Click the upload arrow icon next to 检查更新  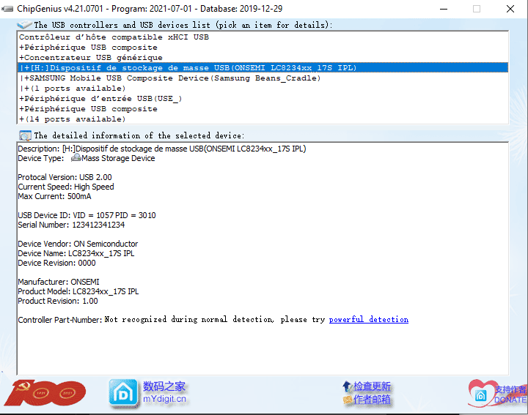click(x=347, y=386)
